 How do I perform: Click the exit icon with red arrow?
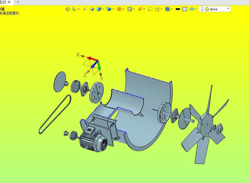[68, 9]
